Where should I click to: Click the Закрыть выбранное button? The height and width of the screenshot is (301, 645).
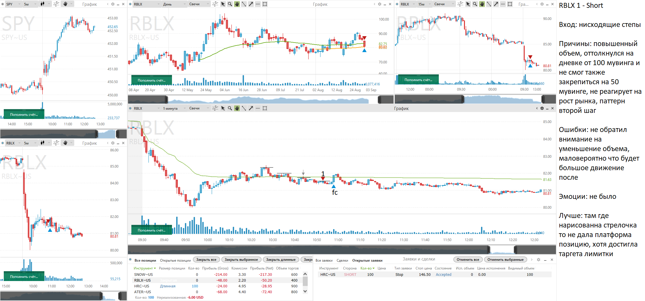pos(241,260)
